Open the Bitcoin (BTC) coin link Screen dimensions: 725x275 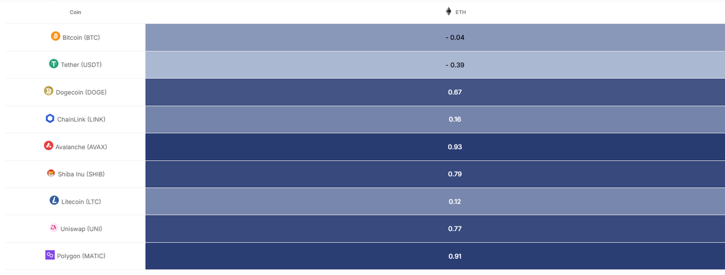pyautogui.click(x=81, y=37)
